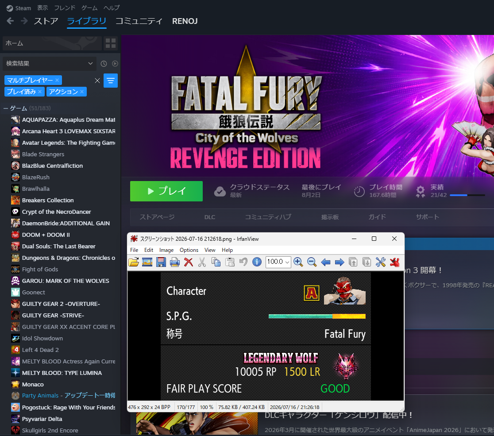Open the 表示 menu
494x436 pixels.
[x=42, y=8]
